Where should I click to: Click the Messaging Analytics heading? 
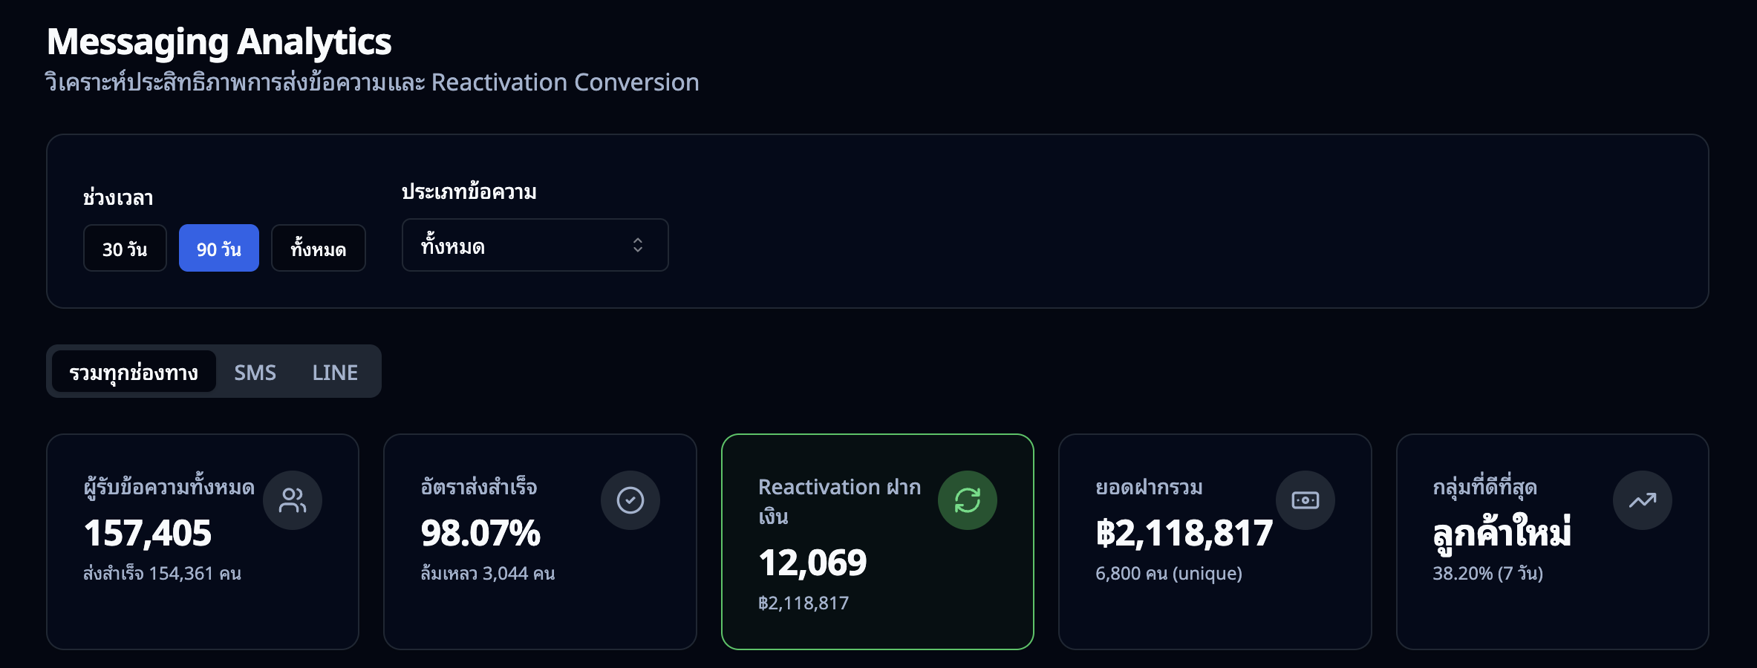pyautogui.click(x=219, y=42)
